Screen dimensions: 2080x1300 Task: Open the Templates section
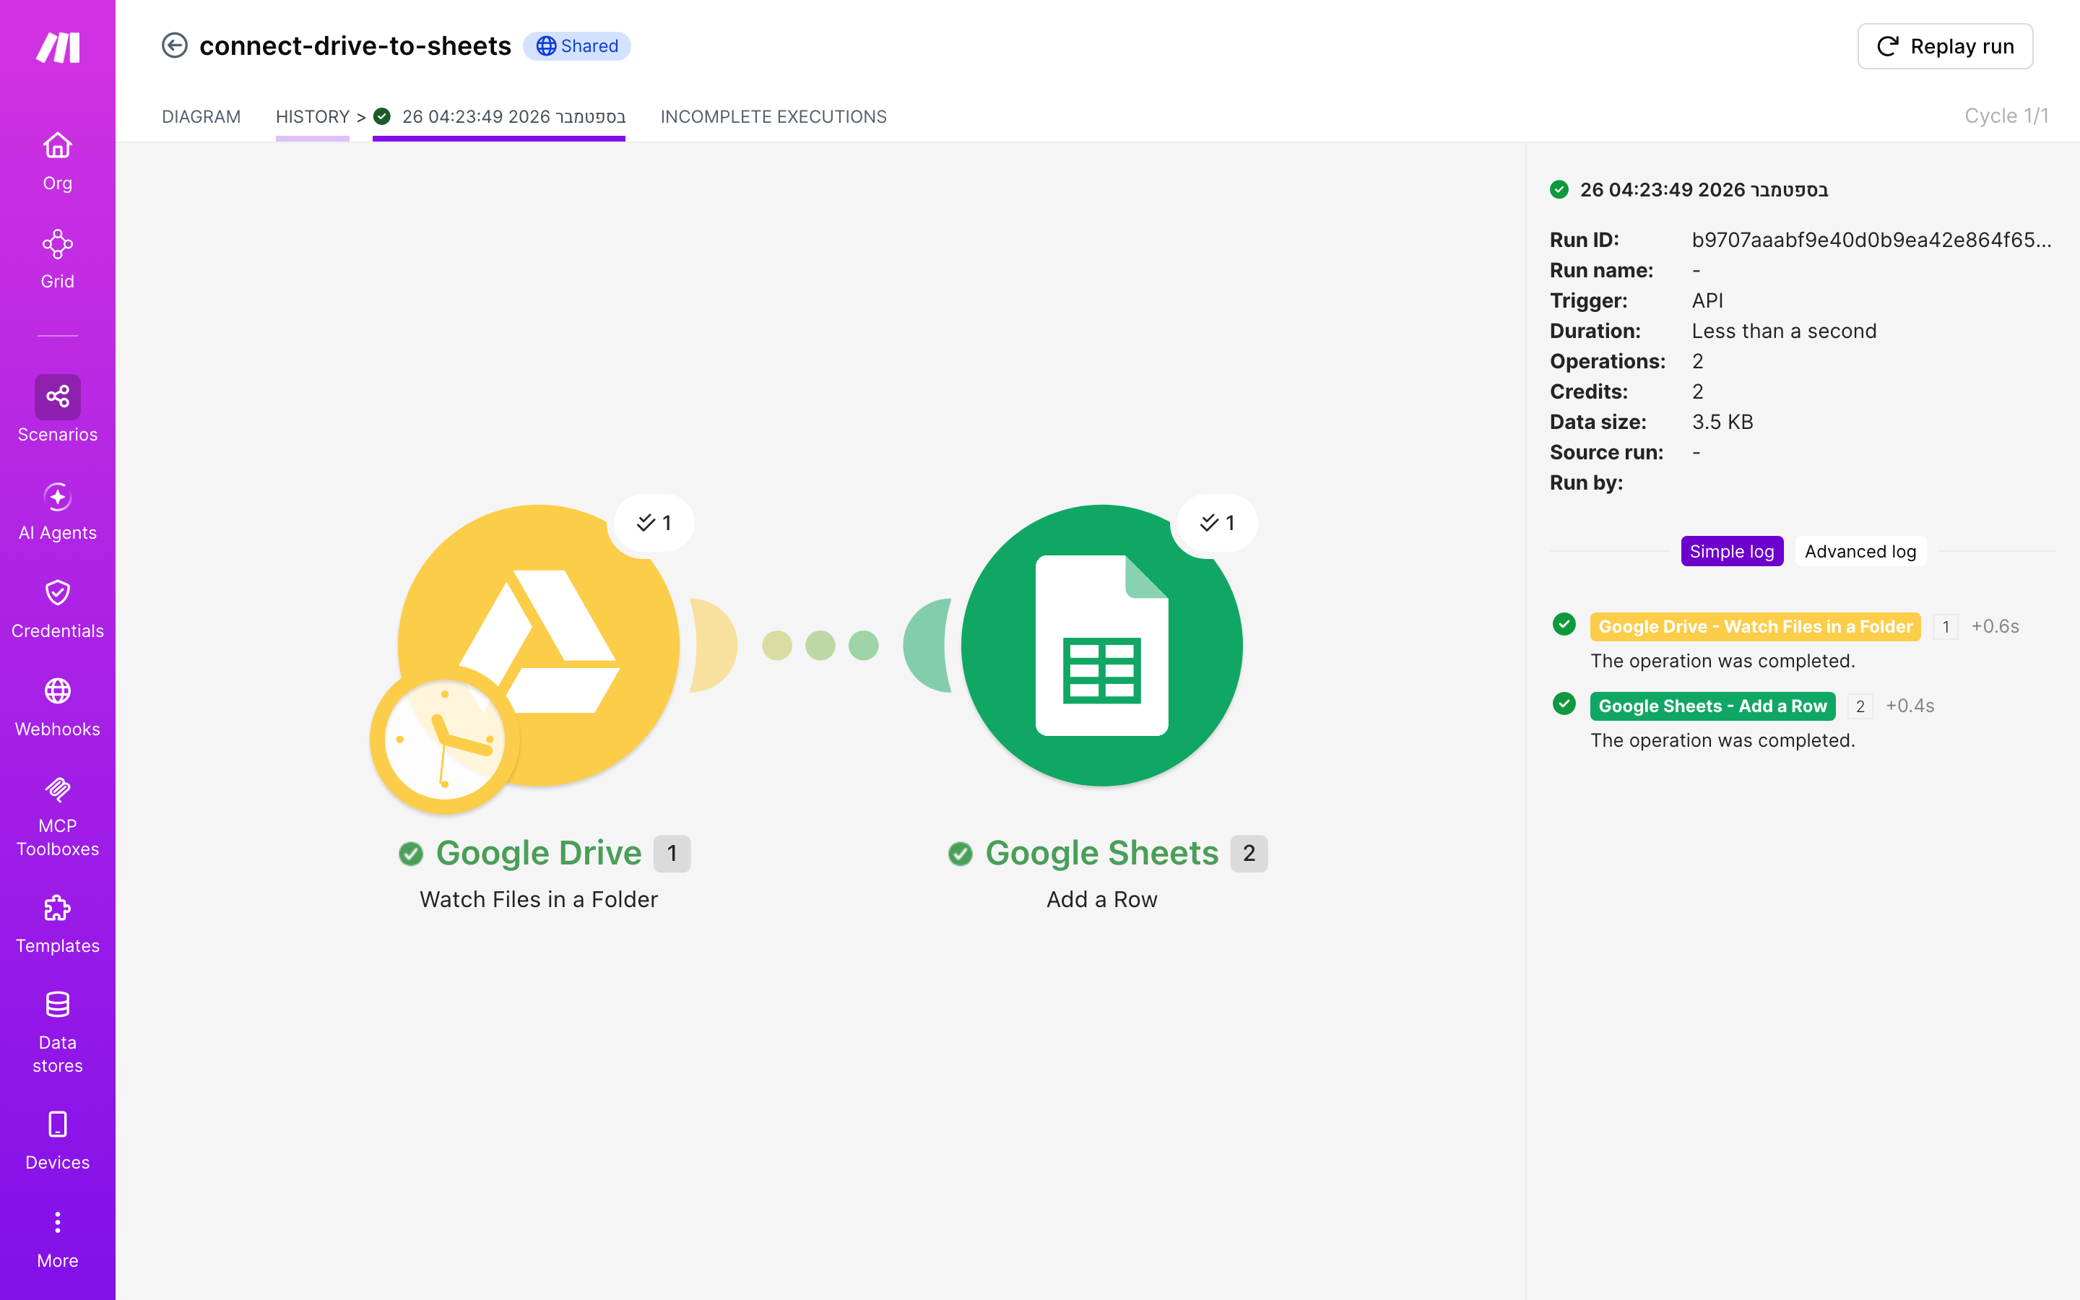58,924
